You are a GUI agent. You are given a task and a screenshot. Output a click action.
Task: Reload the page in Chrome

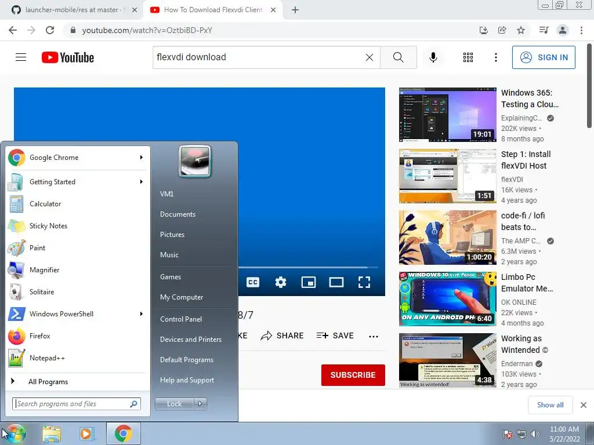50,30
